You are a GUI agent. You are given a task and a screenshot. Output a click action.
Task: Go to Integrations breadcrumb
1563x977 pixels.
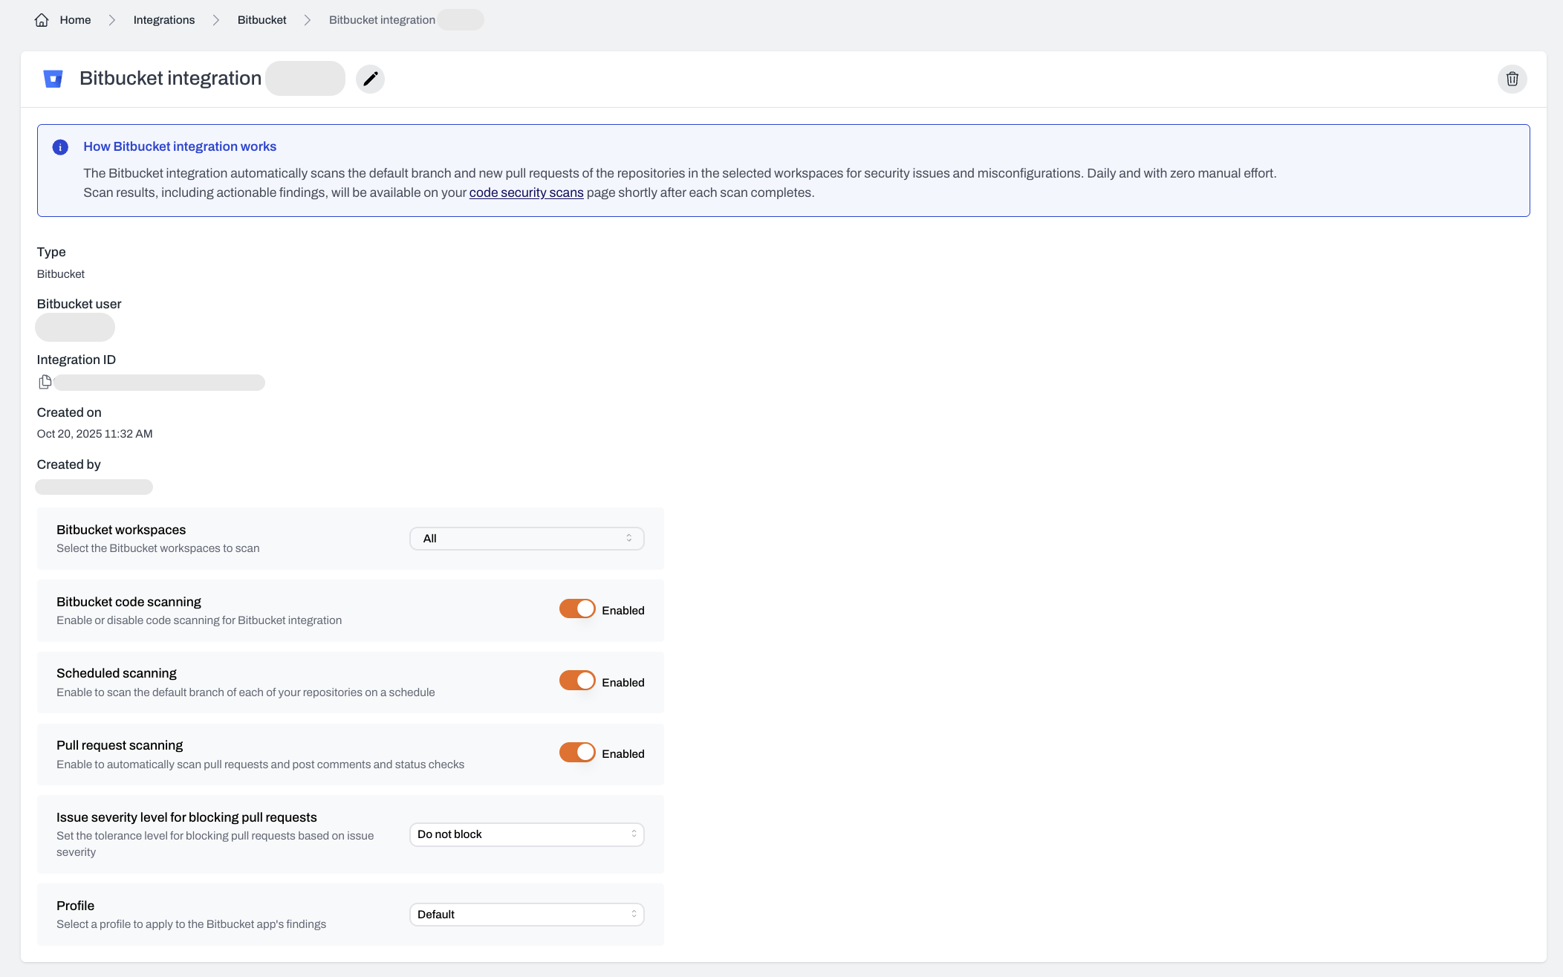point(164,20)
